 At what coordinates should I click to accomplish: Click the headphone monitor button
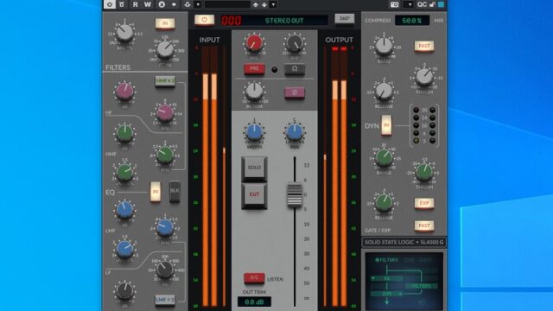[x=295, y=69]
